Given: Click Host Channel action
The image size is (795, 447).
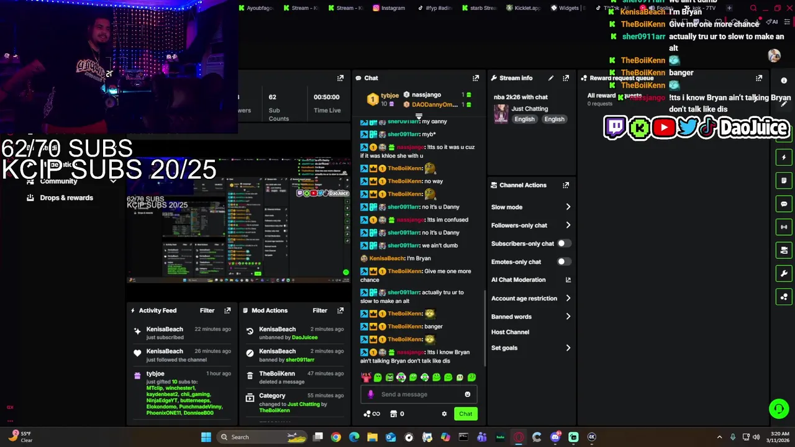Looking at the screenshot, I should tap(510, 332).
